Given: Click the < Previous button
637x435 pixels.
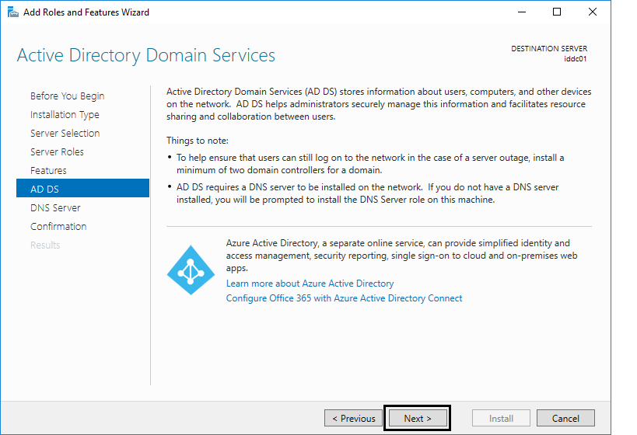Looking at the screenshot, I should pos(353,419).
